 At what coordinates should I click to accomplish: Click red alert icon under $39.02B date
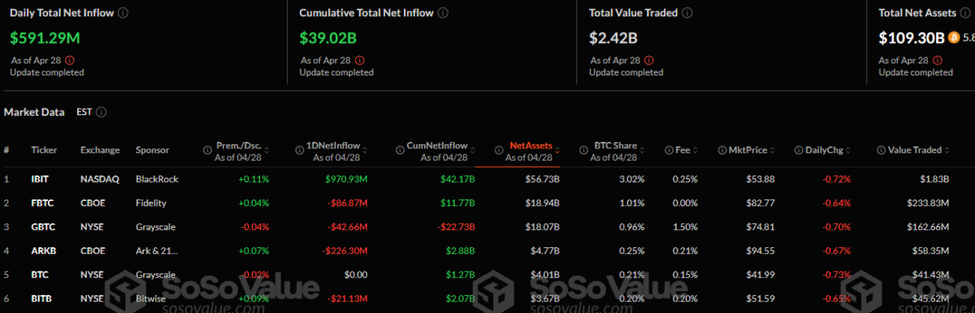click(x=359, y=60)
